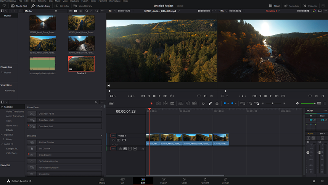Toggle lock on Video 1 track

113,140
